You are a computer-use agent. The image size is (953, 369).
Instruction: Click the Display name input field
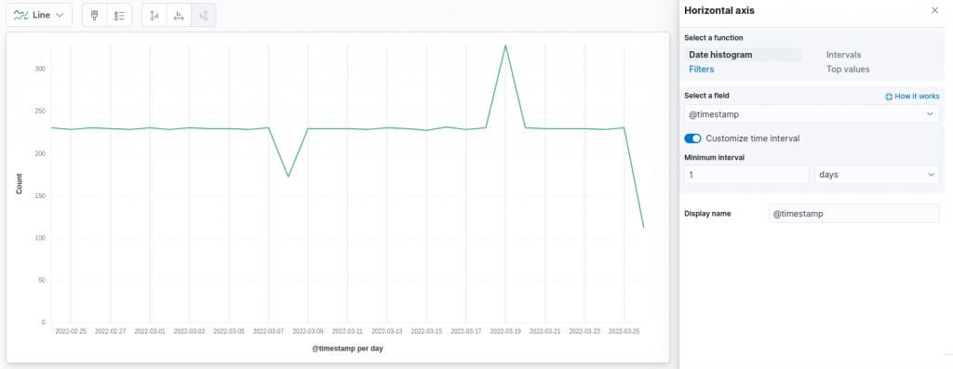tap(854, 214)
